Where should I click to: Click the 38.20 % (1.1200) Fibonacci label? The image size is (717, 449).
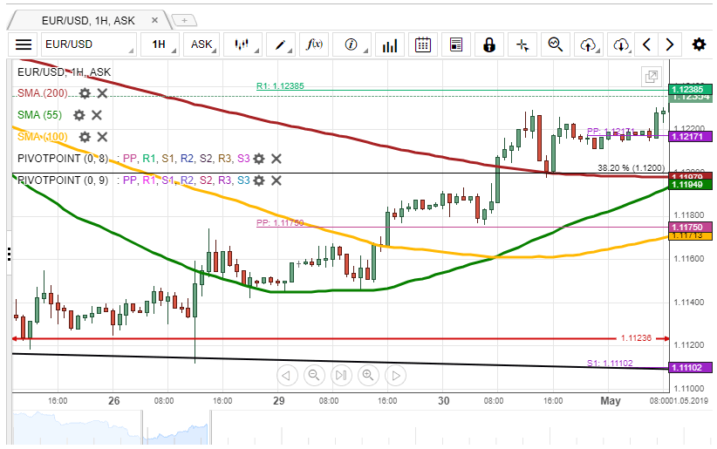click(x=631, y=167)
